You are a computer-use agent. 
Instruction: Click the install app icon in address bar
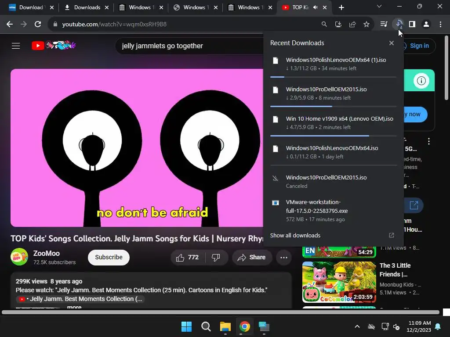[x=338, y=25]
